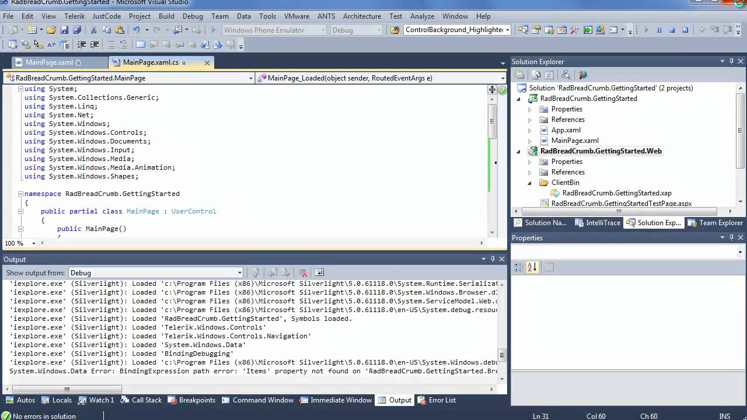Click the Add New Item toolbar icon
The width and height of the screenshot is (747, 420).
(32, 30)
